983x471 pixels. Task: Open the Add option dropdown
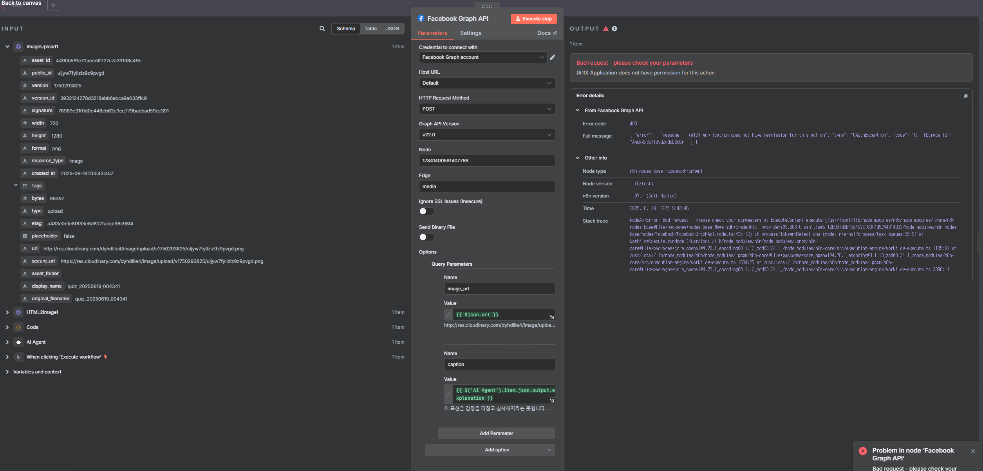click(x=490, y=450)
